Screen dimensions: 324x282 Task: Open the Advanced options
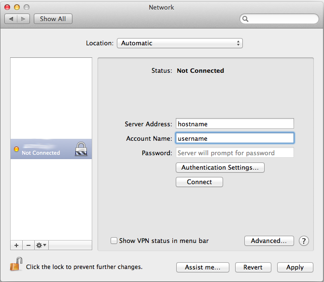point(269,241)
